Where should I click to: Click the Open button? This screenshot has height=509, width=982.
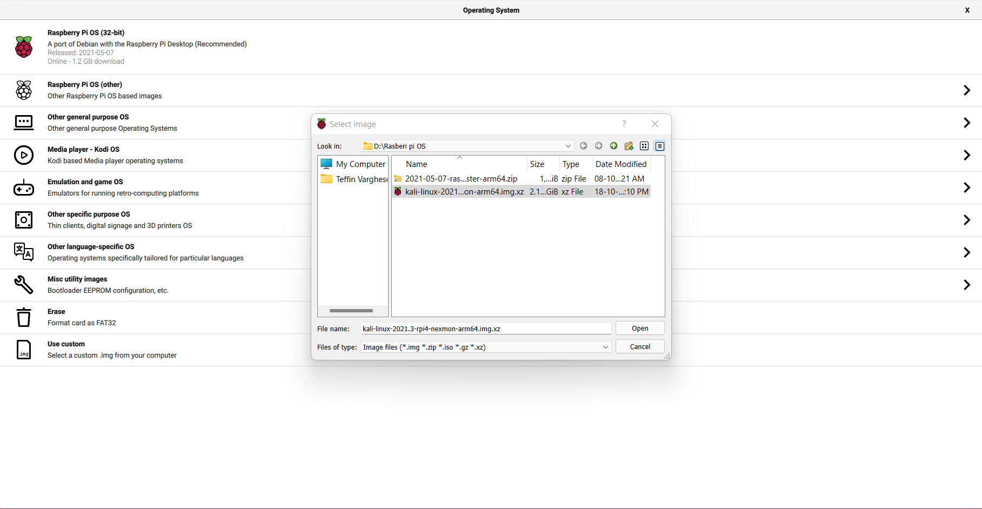pyautogui.click(x=640, y=329)
